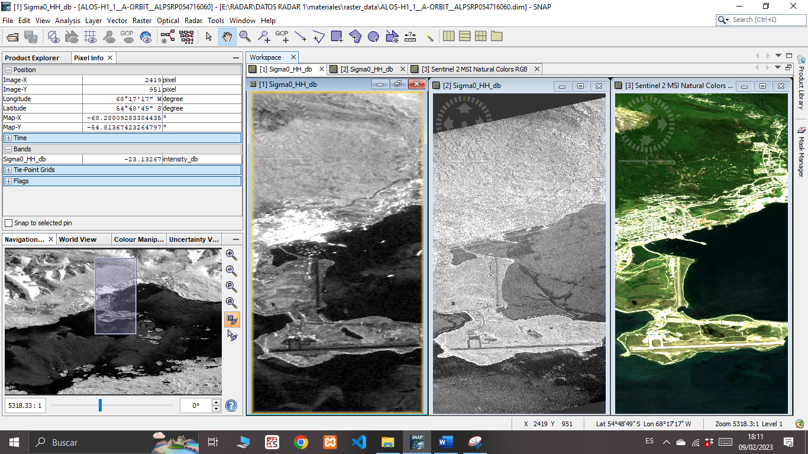Open File Explorer from the taskbar

tap(387, 442)
